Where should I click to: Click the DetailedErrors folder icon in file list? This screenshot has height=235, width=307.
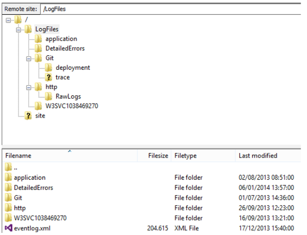point(8,188)
